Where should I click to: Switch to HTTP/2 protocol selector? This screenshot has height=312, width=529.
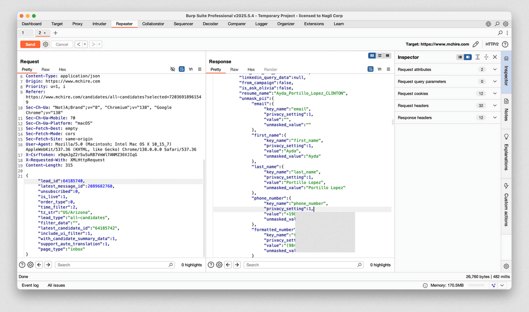click(492, 44)
